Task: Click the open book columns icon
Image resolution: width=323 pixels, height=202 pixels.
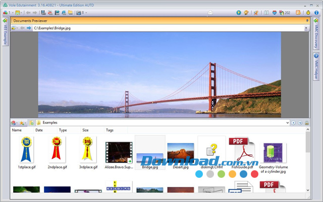Action: [x=266, y=13]
